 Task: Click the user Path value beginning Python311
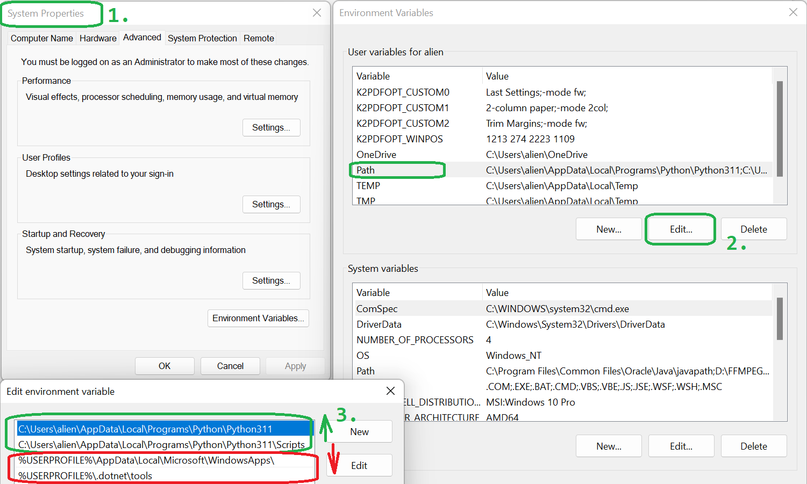(626, 170)
